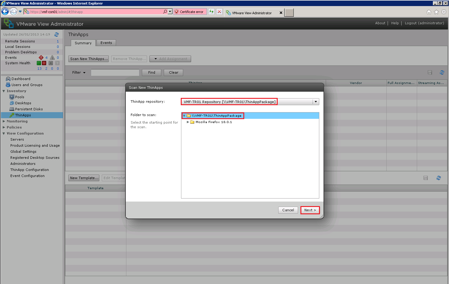Expand the Mozilla Firefox 18.0.1 folder
Viewport: 449px width, 284px height.
188,122
